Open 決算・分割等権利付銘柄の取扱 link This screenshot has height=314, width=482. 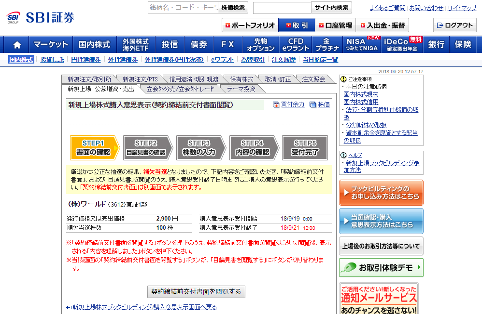(x=381, y=114)
